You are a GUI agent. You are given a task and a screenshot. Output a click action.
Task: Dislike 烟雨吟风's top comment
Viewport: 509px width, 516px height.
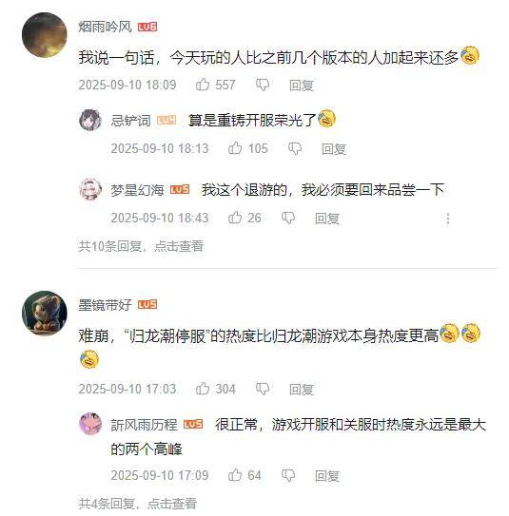(263, 85)
